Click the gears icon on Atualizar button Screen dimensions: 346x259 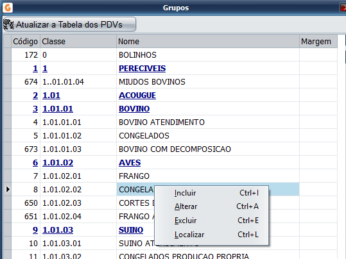tap(8, 24)
